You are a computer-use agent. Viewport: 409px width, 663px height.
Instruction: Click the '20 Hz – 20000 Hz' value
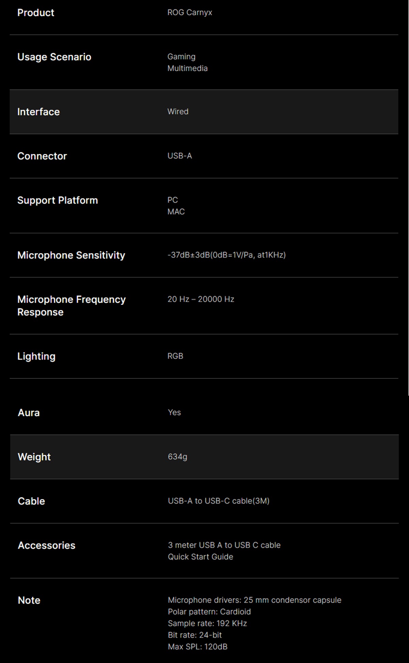click(x=201, y=299)
